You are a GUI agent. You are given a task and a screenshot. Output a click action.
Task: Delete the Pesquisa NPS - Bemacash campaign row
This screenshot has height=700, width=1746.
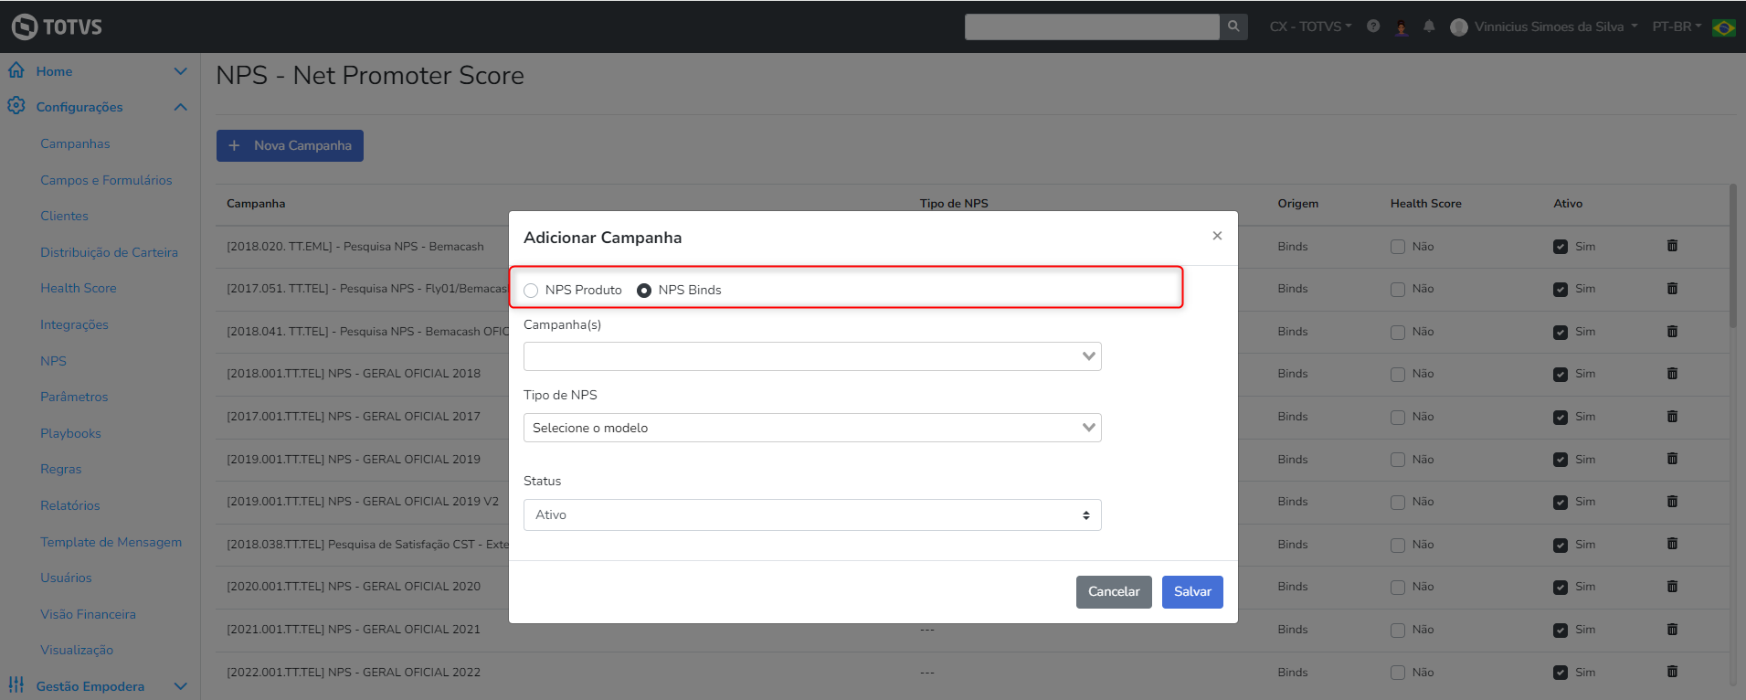coord(1672,246)
